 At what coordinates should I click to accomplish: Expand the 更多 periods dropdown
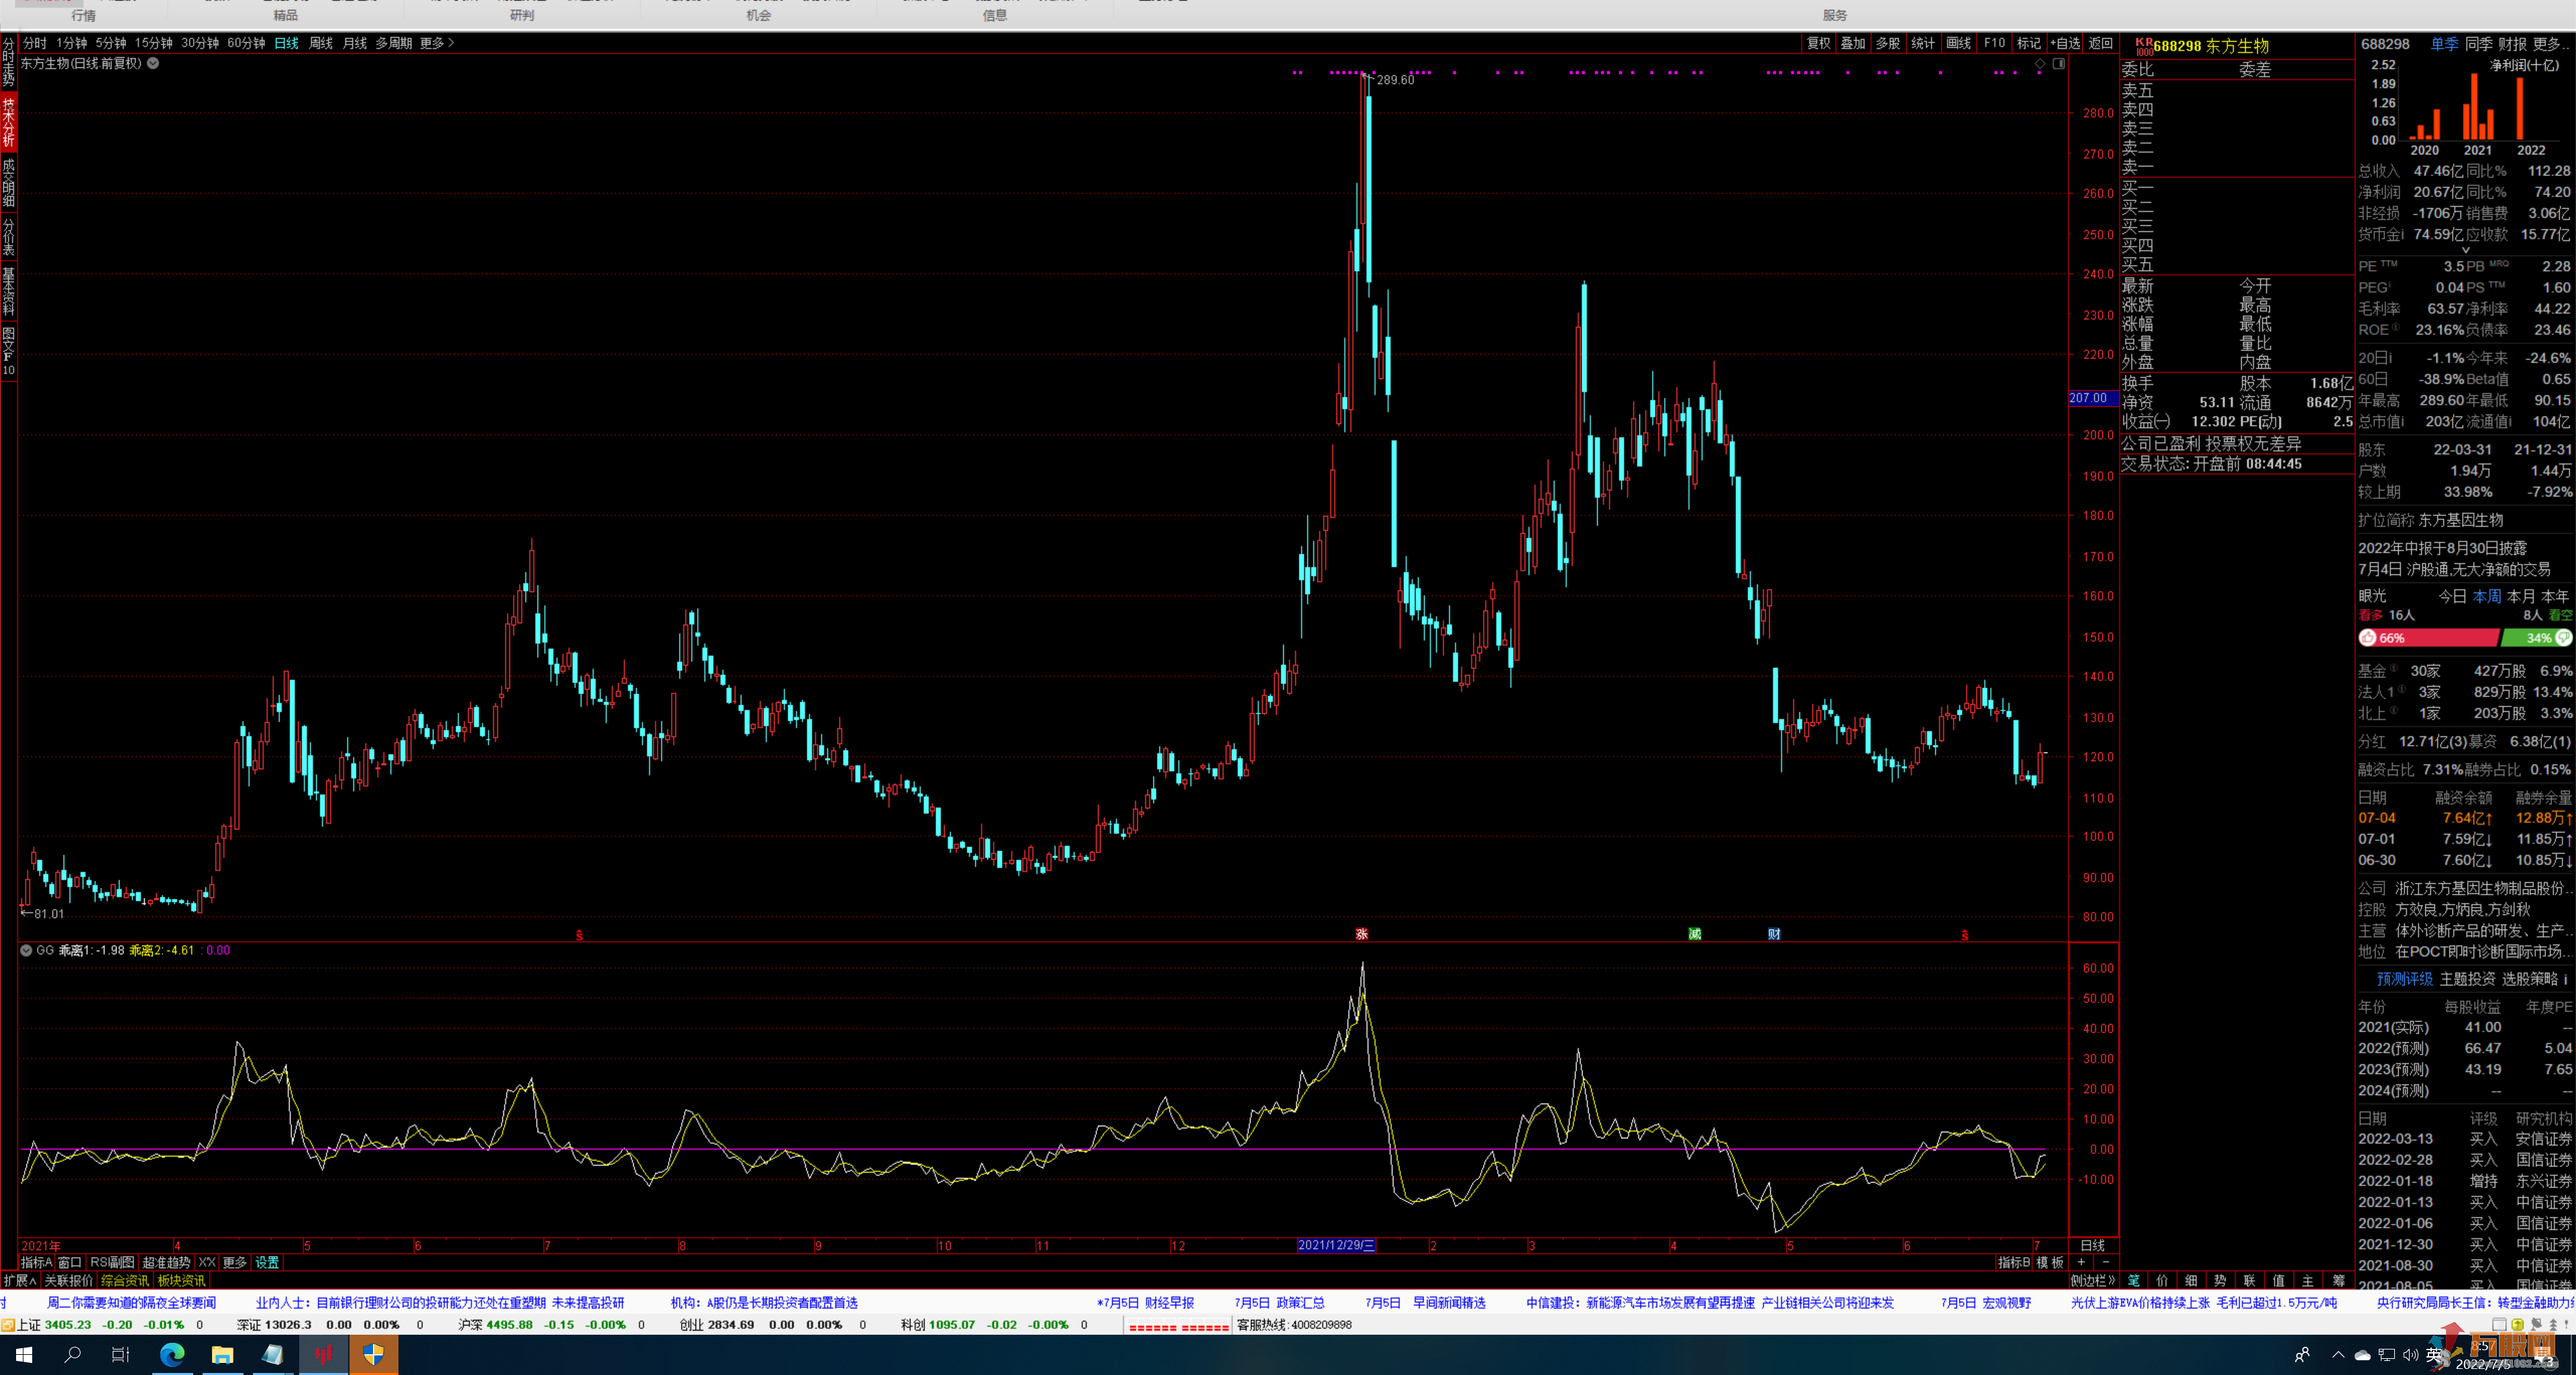(437, 43)
